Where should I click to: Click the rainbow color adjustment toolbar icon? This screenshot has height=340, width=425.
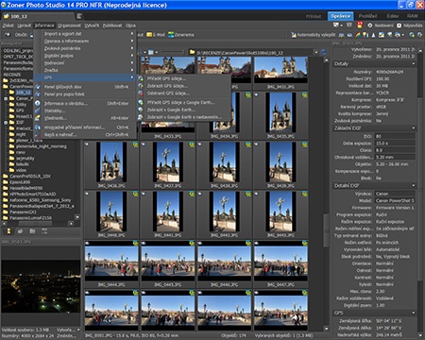click(x=358, y=35)
